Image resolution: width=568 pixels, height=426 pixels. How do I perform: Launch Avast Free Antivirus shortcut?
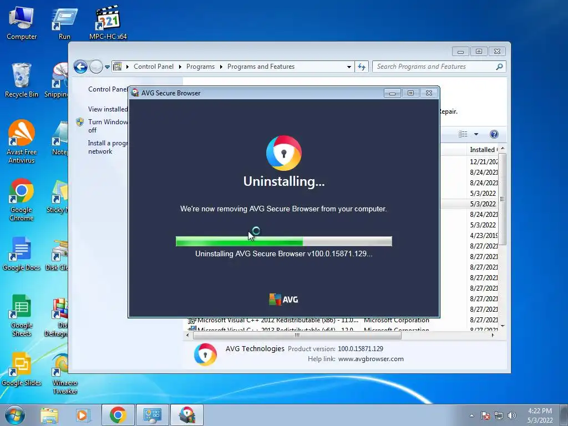point(22,141)
